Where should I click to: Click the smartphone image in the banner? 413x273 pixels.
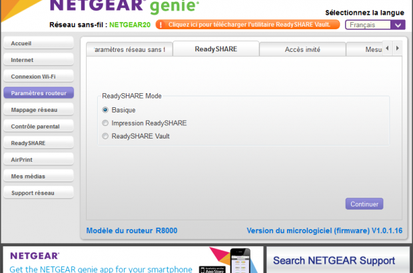tap(240, 261)
